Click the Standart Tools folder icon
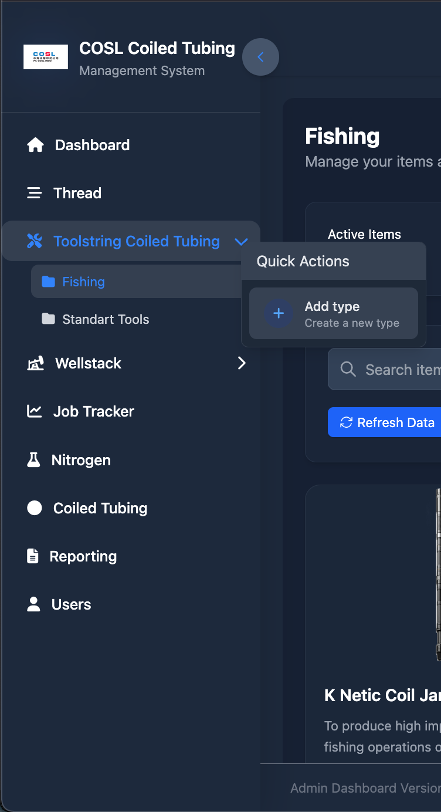 [x=50, y=319]
